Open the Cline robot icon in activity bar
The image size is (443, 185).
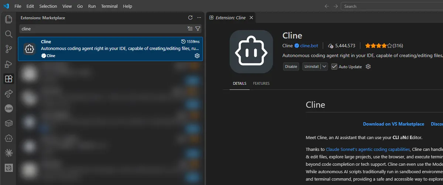pyautogui.click(x=8, y=138)
